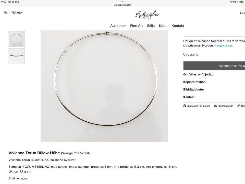Viewport: 245px width, 184px height.
Task: Expand the 'Köpinformation' section
Action: click(194, 82)
